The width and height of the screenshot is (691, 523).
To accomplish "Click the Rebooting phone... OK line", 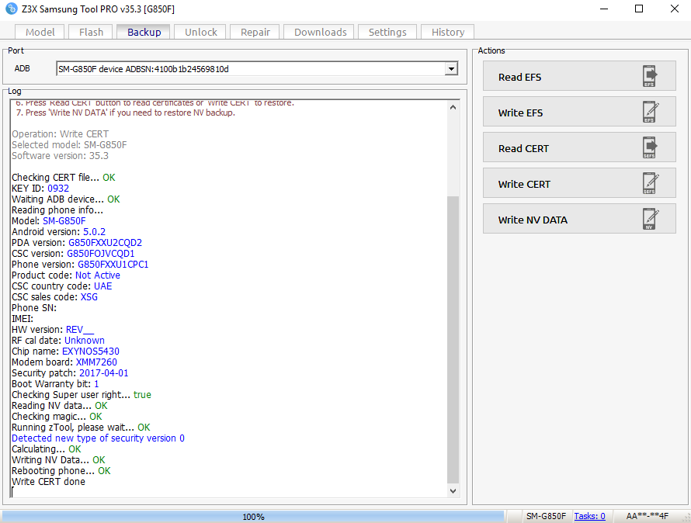I will pyautogui.click(x=61, y=471).
